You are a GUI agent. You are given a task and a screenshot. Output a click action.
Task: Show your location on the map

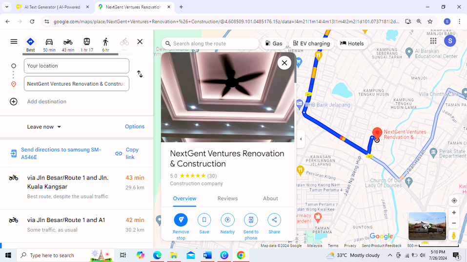pyautogui.click(x=454, y=201)
